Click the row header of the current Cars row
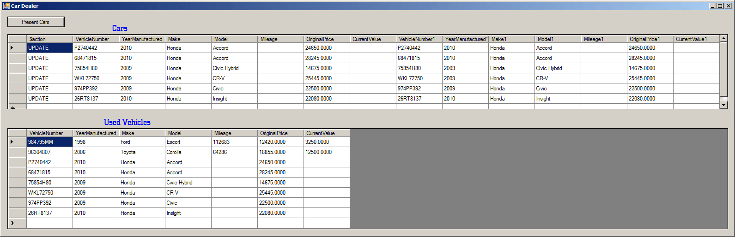Screen dimensions: 735x237 pos(18,48)
